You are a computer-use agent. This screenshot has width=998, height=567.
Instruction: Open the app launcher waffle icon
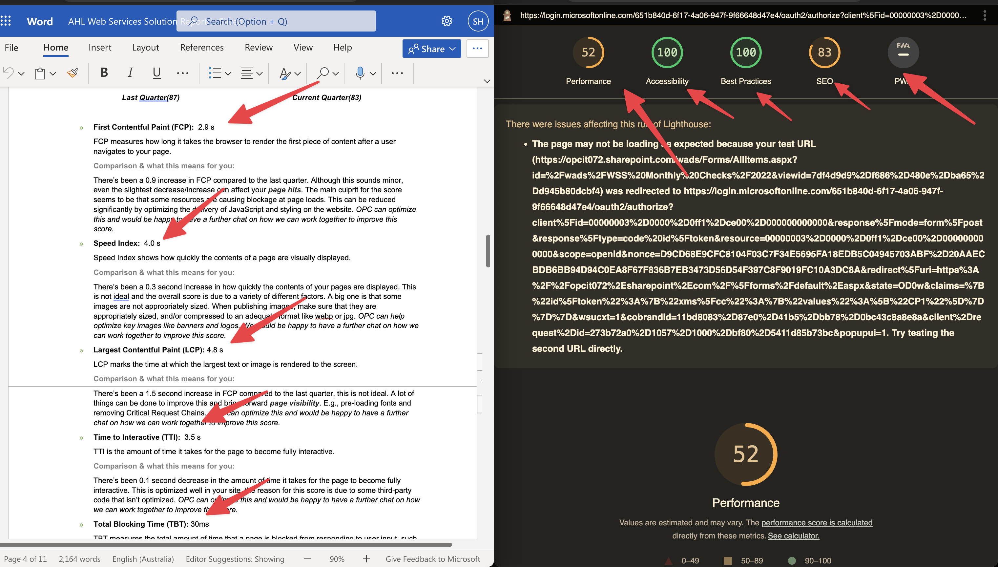click(6, 21)
